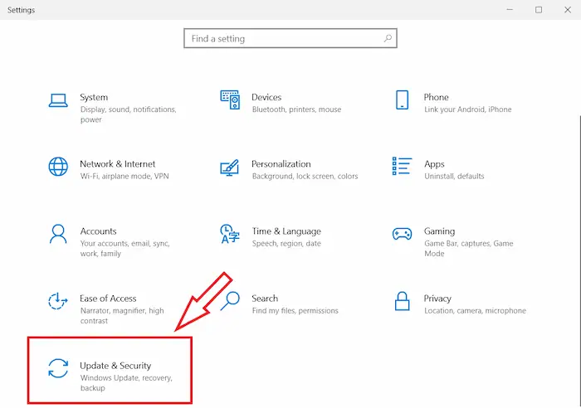581x408 pixels.
Task: Open Ease of Access icon
Action: pyautogui.click(x=57, y=301)
